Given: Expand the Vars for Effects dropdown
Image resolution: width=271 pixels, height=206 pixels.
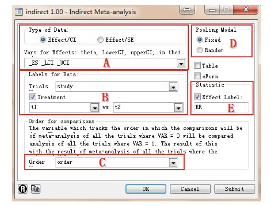Looking at the screenshot, I should point(181,63).
